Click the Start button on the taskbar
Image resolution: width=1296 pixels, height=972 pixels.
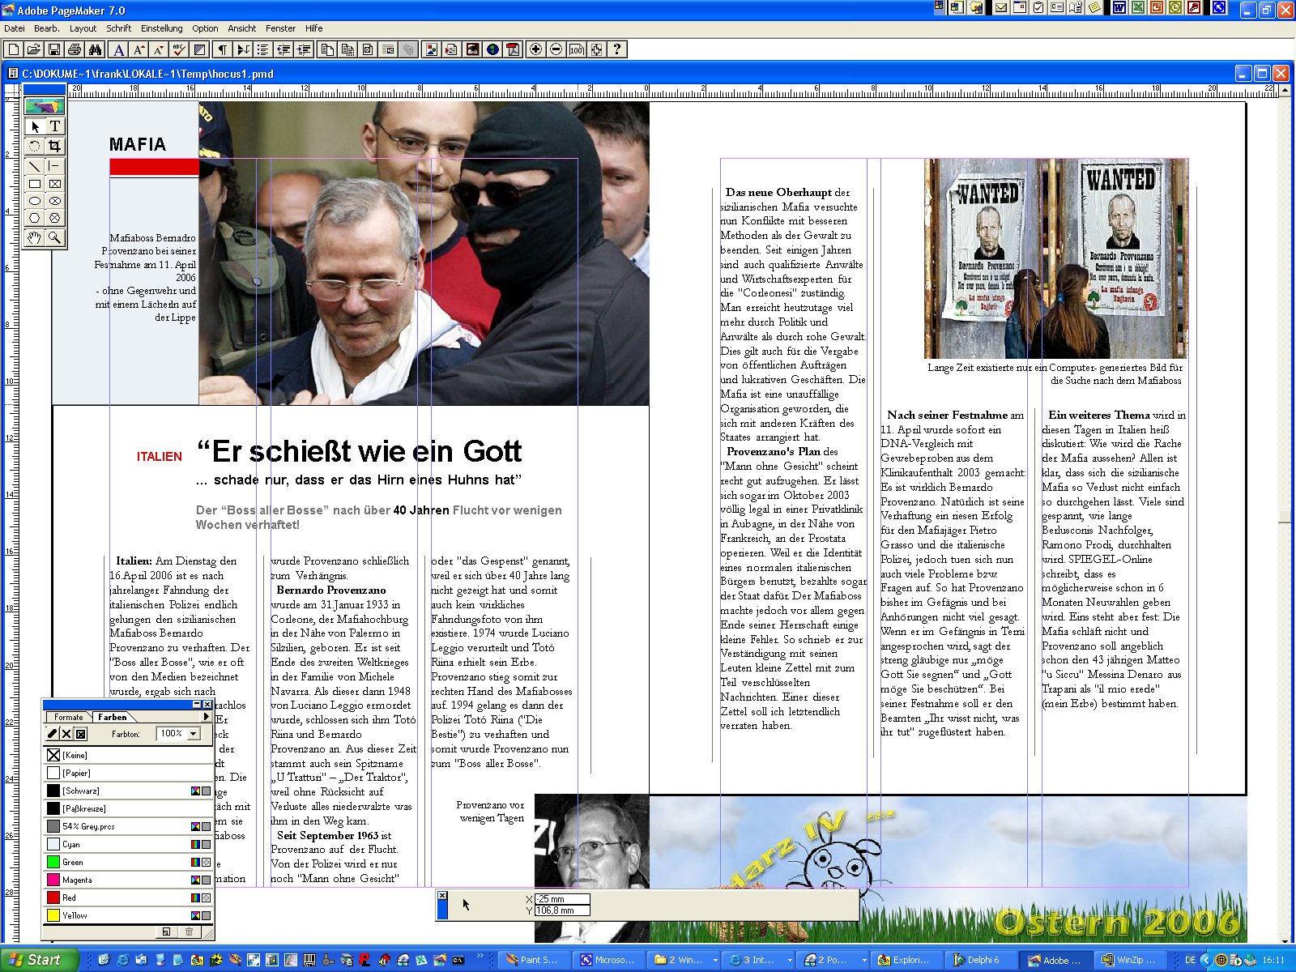click(x=39, y=960)
